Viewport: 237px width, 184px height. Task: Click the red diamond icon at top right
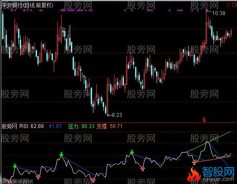228,5
